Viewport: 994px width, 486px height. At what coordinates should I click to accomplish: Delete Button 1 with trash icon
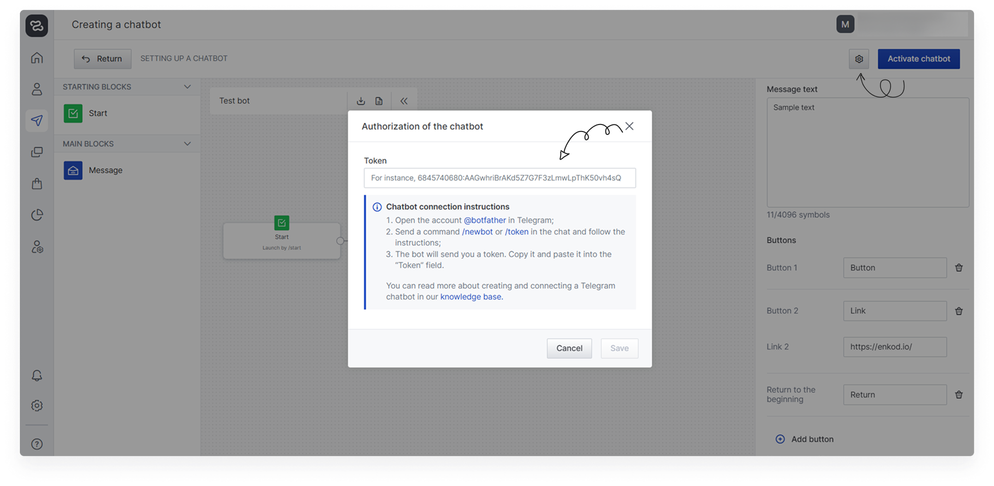coord(958,268)
